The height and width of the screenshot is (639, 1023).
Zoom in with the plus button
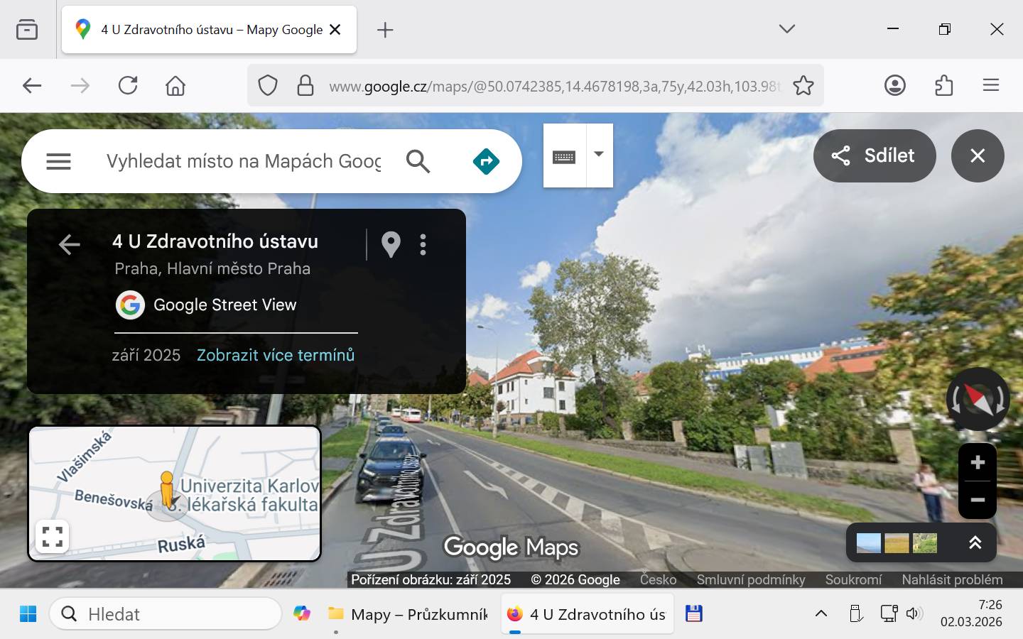pos(978,463)
